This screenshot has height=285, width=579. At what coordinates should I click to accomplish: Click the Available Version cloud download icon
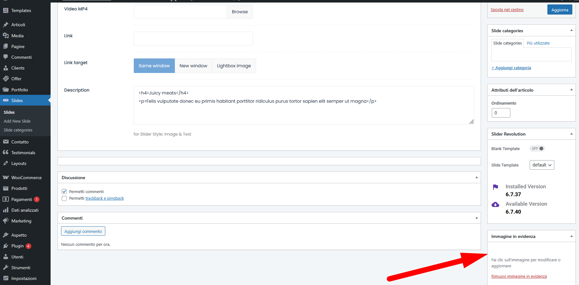click(495, 205)
